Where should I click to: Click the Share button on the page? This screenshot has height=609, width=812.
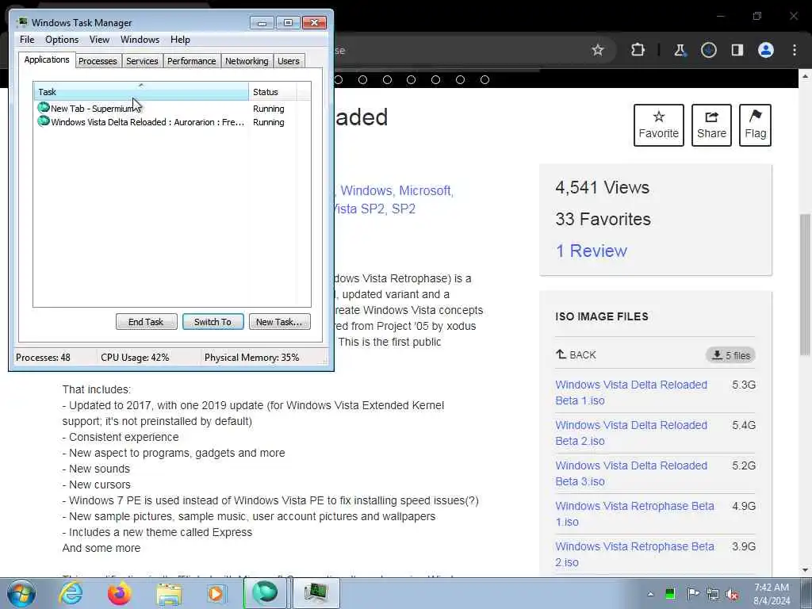pos(711,125)
